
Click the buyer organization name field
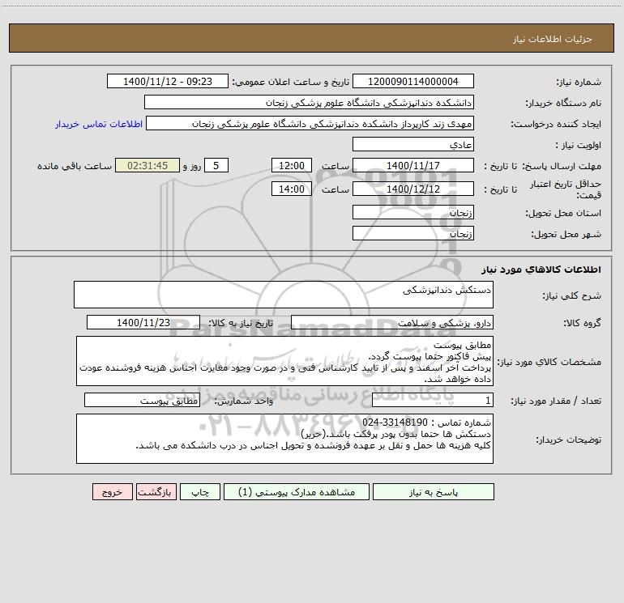pos(309,102)
